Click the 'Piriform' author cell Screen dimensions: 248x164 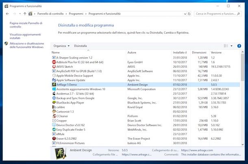133,116
